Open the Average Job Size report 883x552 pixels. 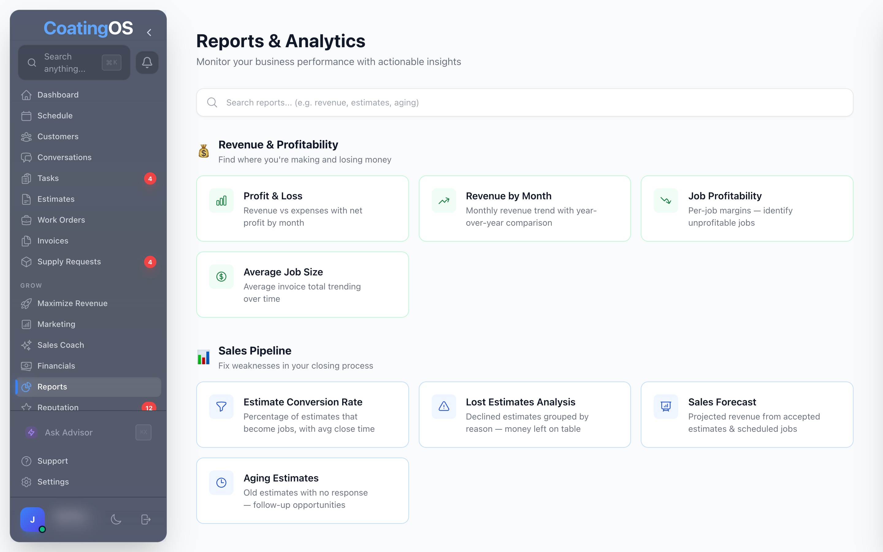pos(303,284)
